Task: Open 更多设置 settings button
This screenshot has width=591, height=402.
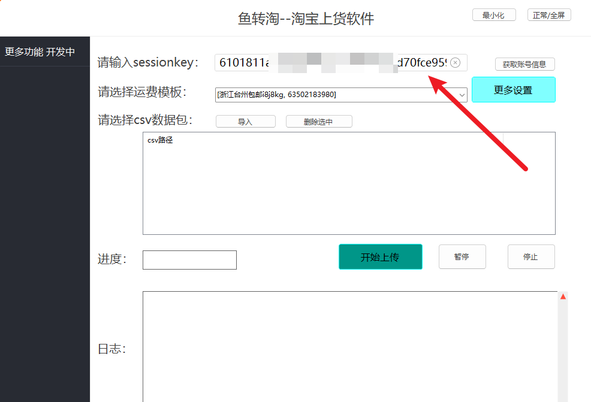Action: point(513,90)
